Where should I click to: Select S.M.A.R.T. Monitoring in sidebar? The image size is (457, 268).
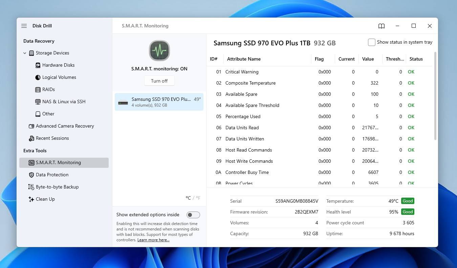point(58,162)
